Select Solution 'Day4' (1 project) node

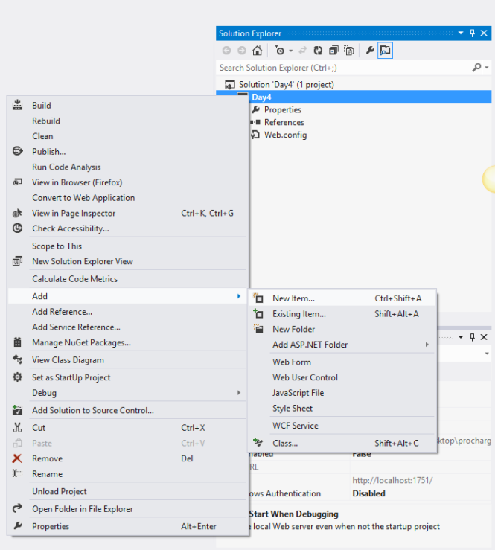(287, 85)
